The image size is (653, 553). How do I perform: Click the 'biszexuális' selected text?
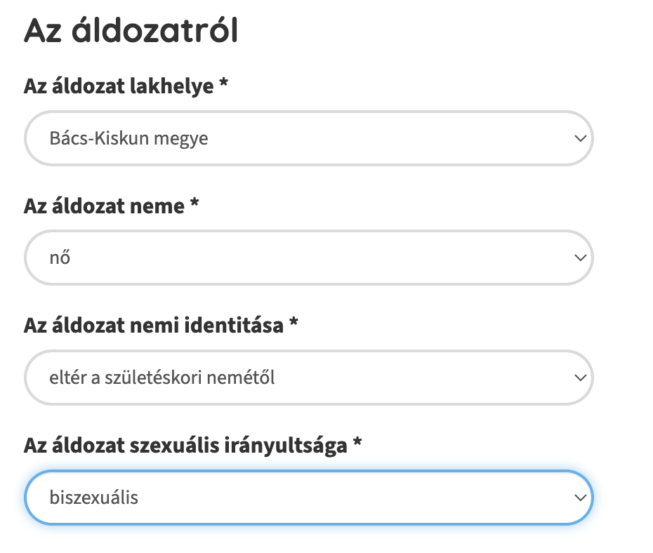(94, 498)
